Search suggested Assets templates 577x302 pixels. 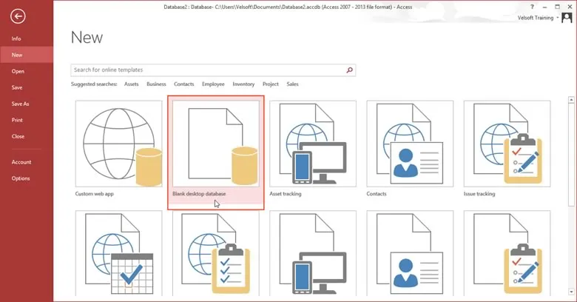132,84
